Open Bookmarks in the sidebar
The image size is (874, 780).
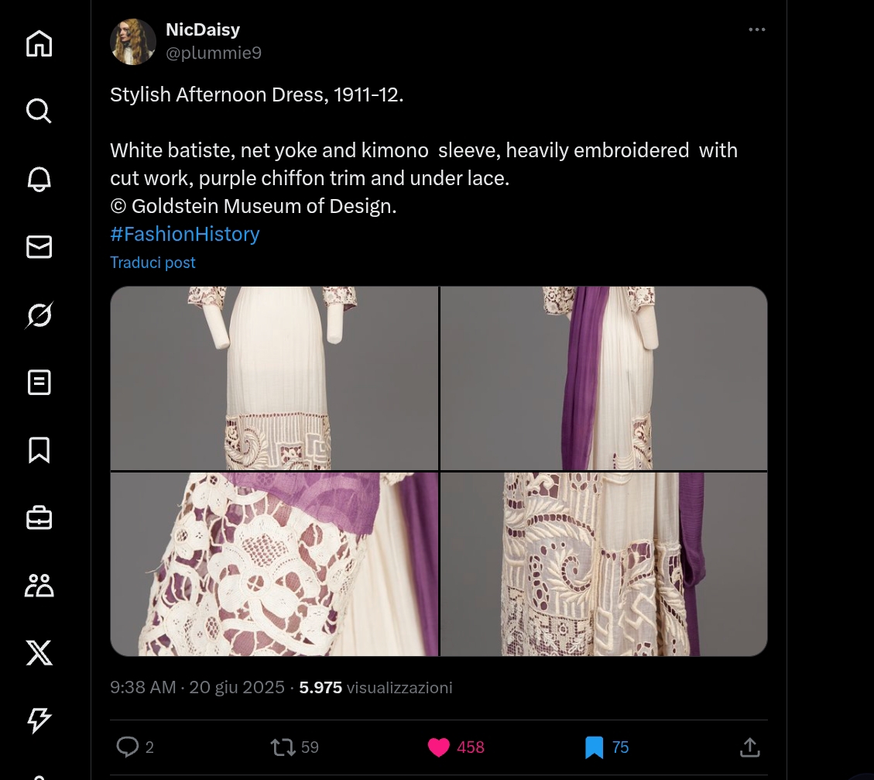point(39,450)
